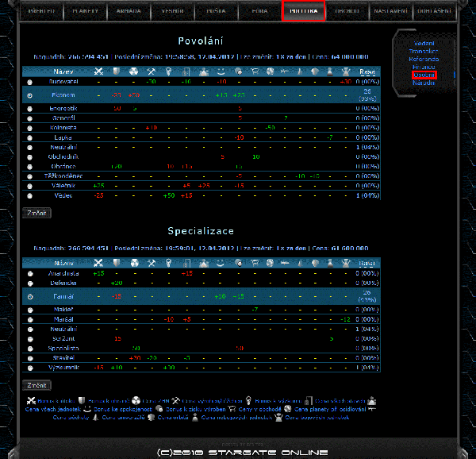Click the crossed hammers icon in Povolání header
Screen dimensions: 476x459
point(151,71)
